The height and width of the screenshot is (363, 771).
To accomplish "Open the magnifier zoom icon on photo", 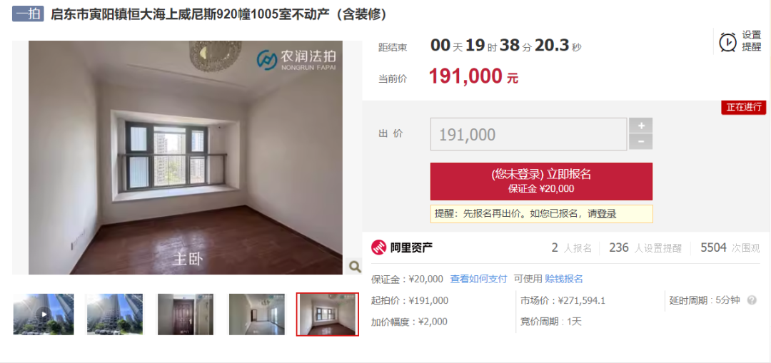I will 355,266.
